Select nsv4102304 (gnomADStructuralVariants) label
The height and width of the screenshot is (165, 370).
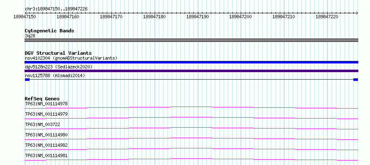point(71,58)
